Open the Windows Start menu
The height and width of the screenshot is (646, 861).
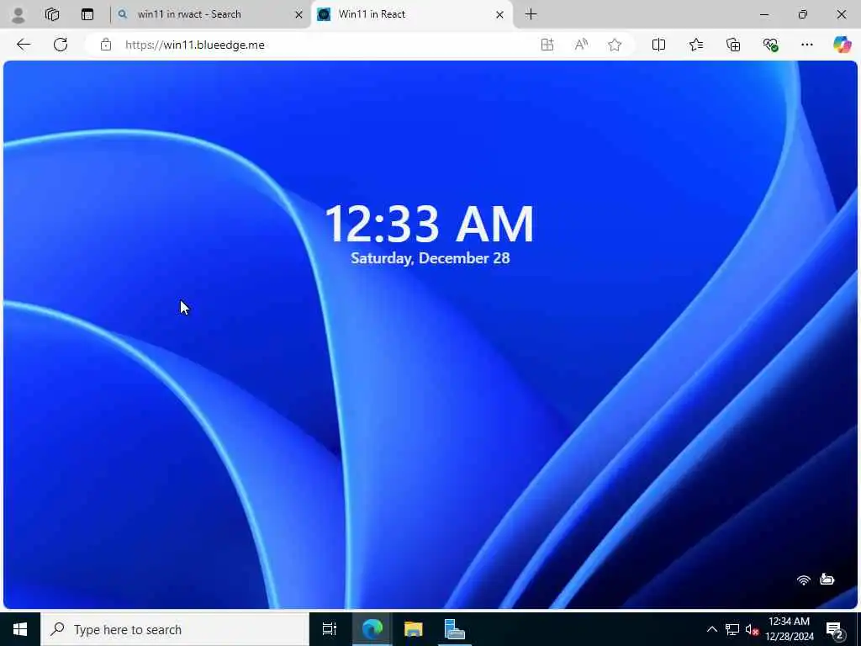20,629
